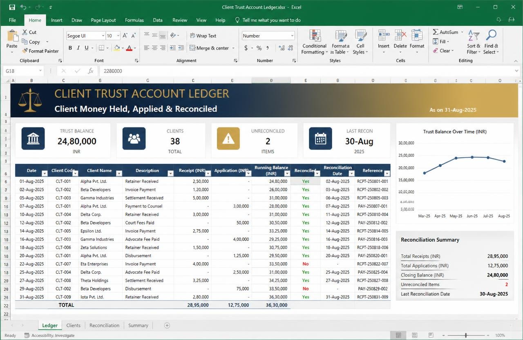Click the Percent Style icon
523x340 pixels.
click(259, 48)
